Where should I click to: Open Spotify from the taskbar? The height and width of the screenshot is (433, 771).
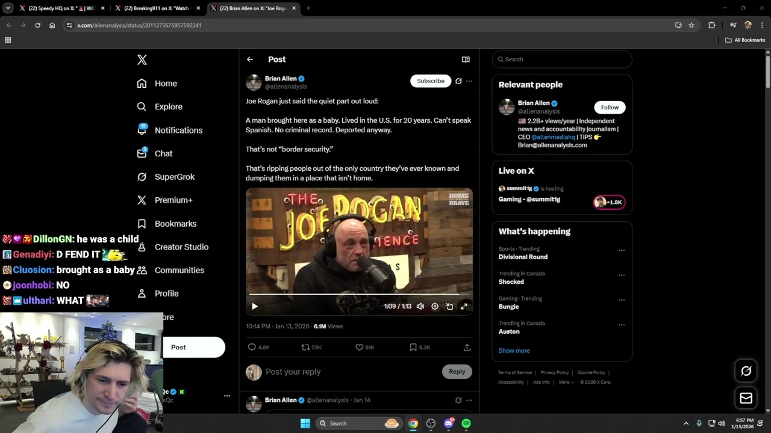[x=466, y=423]
